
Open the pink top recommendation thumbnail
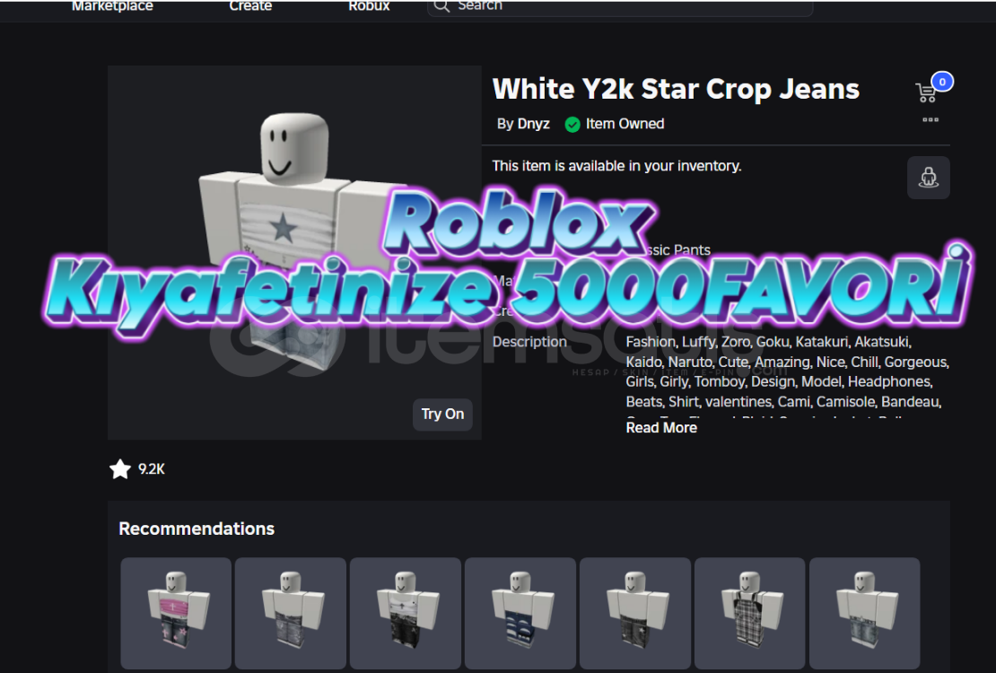tap(176, 613)
